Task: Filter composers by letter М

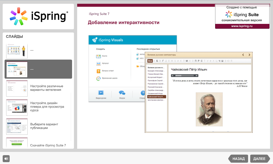Action: pyautogui.click(x=187, y=61)
